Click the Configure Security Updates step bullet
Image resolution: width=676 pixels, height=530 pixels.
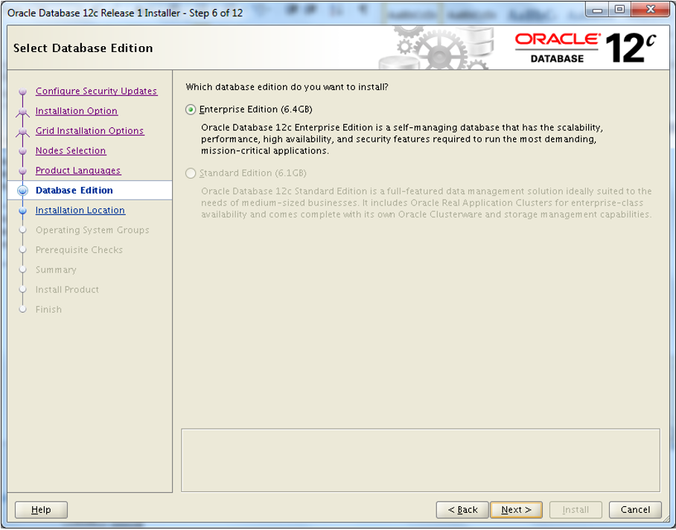[23, 92]
